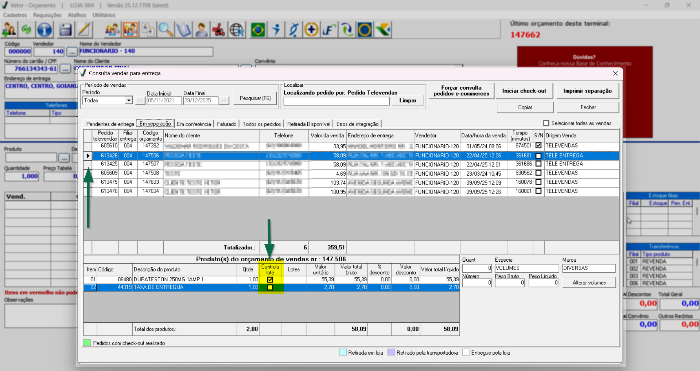Expand the Período dropdown showing Todas

128,100
